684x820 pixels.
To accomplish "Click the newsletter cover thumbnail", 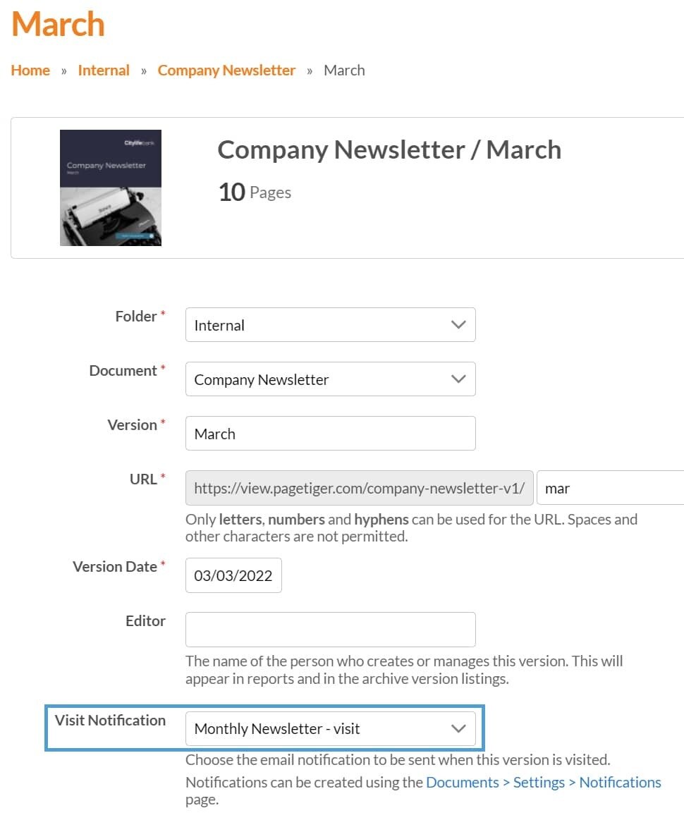I will [111, 188].
